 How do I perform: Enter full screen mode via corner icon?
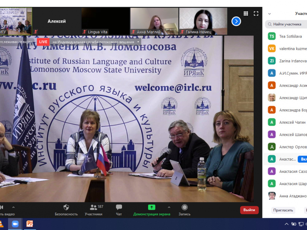tap(256, 13)
